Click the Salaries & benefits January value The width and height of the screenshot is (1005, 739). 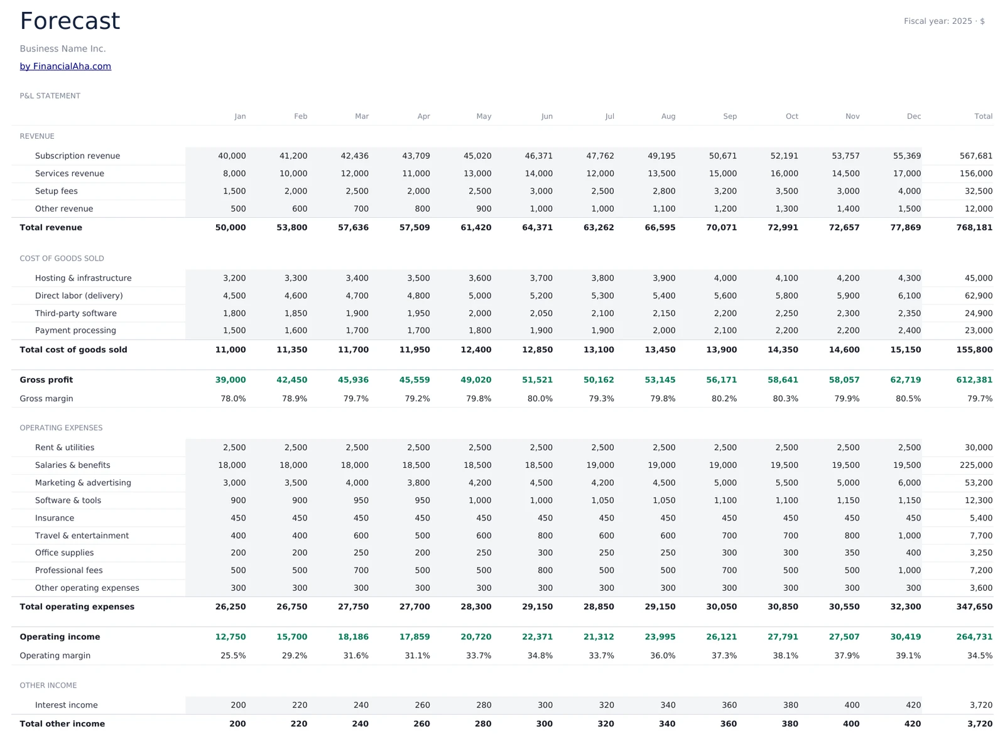231,465
